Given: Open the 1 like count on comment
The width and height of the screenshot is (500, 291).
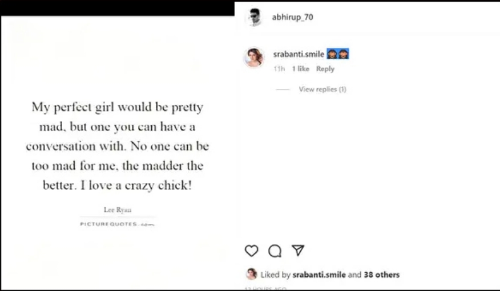Looking at the screenshot, I should (x=301, y=69).
